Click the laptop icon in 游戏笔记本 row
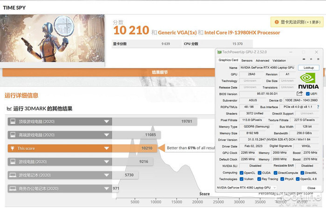 point(13,175)
